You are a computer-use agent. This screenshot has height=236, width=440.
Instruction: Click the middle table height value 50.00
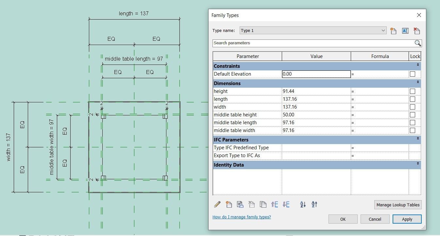(316, 115)
